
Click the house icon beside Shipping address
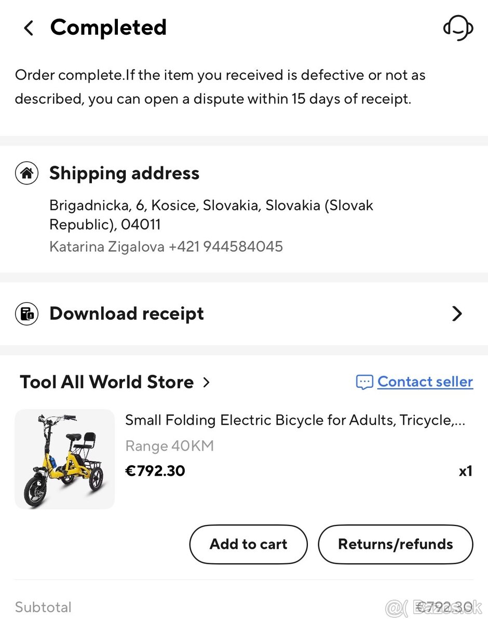click(x=26, y=173)
